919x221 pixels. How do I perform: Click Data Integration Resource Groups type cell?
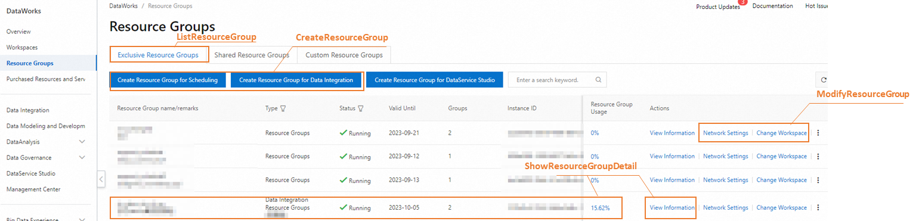click(x=287, y=204)
